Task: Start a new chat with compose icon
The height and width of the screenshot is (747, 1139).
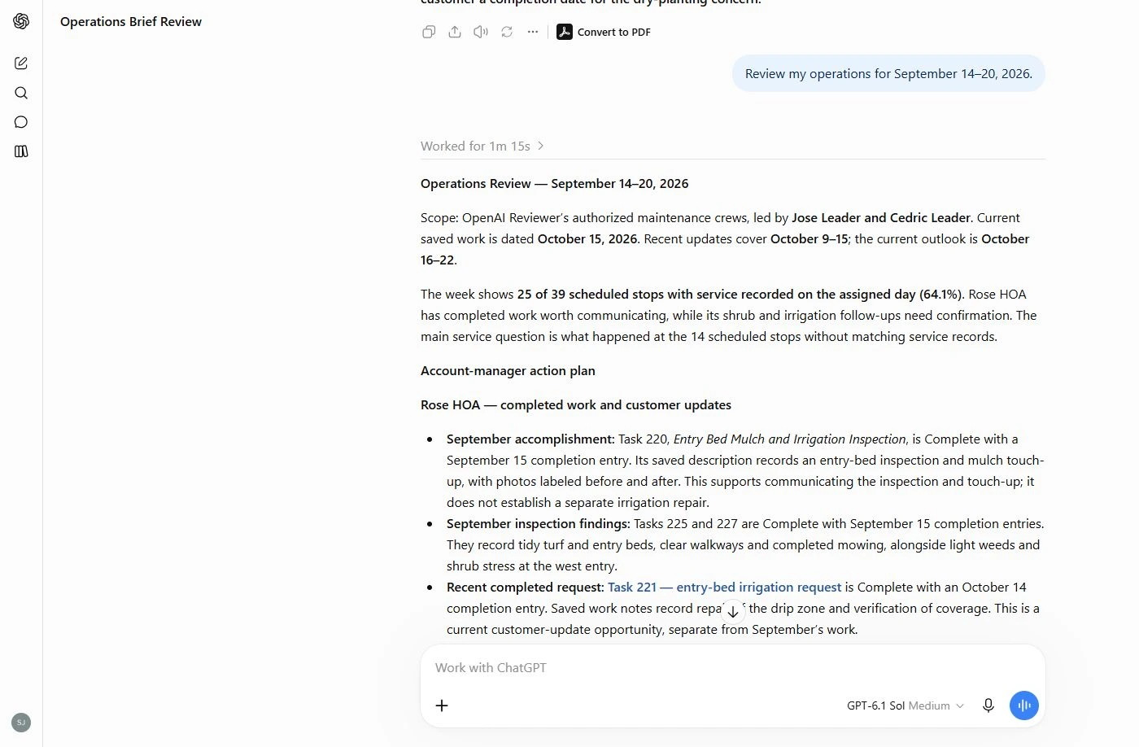Action: tap(21, 63)
